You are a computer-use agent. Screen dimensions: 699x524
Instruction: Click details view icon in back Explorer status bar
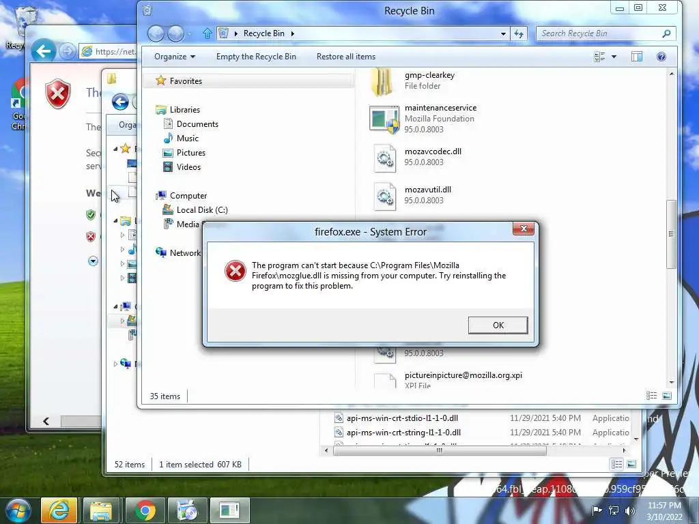[616, 464]
